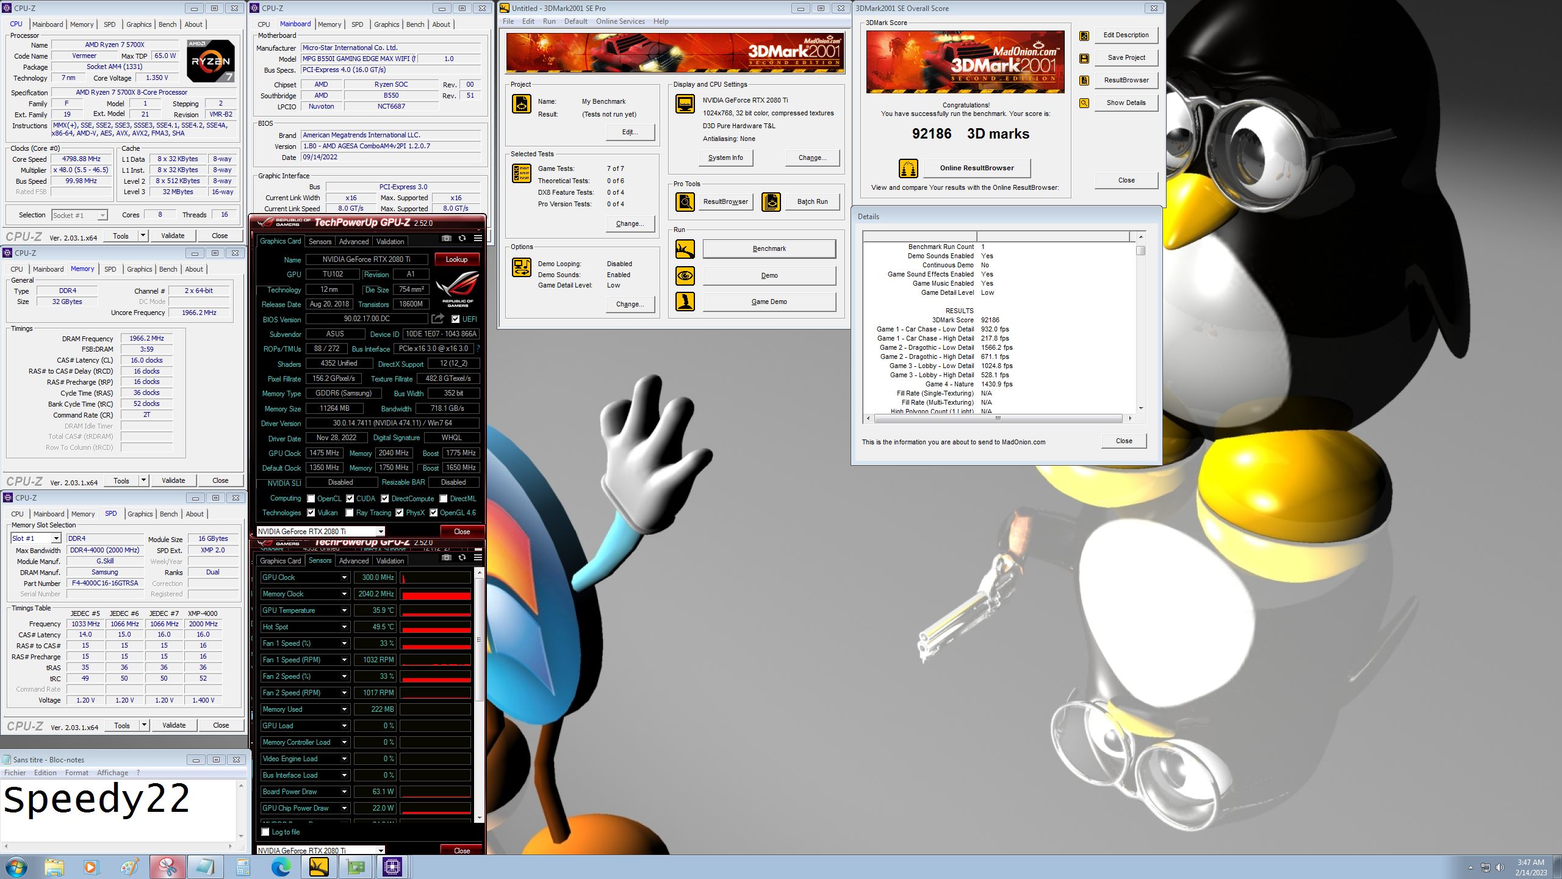This screenshot has width=1562, height=879.
Task: Toggle the OpenCL checkbox
Action: (x=311, y=499)
